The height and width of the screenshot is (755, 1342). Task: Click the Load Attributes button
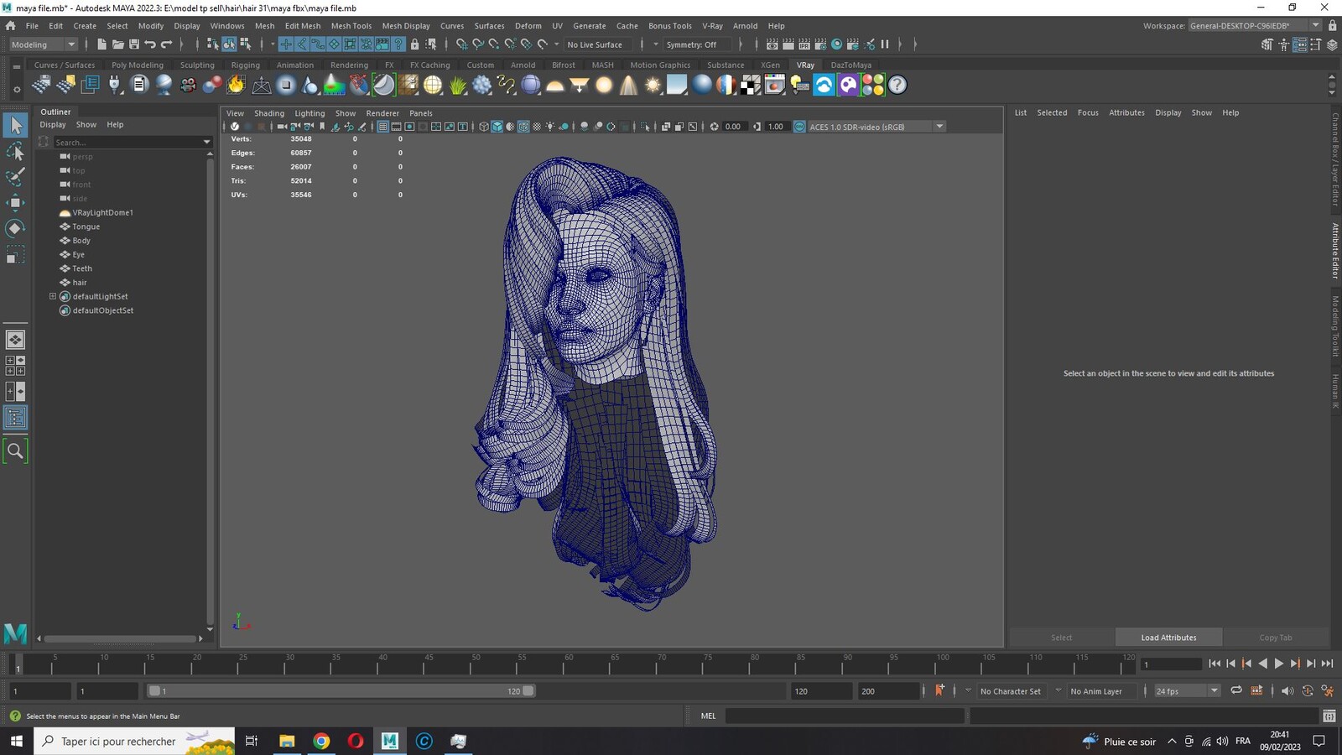1168,638
